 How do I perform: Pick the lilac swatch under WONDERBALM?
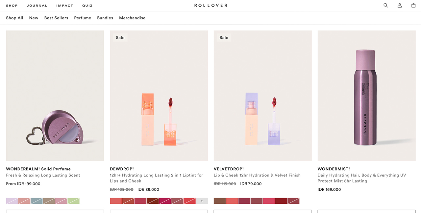point(12,201)
